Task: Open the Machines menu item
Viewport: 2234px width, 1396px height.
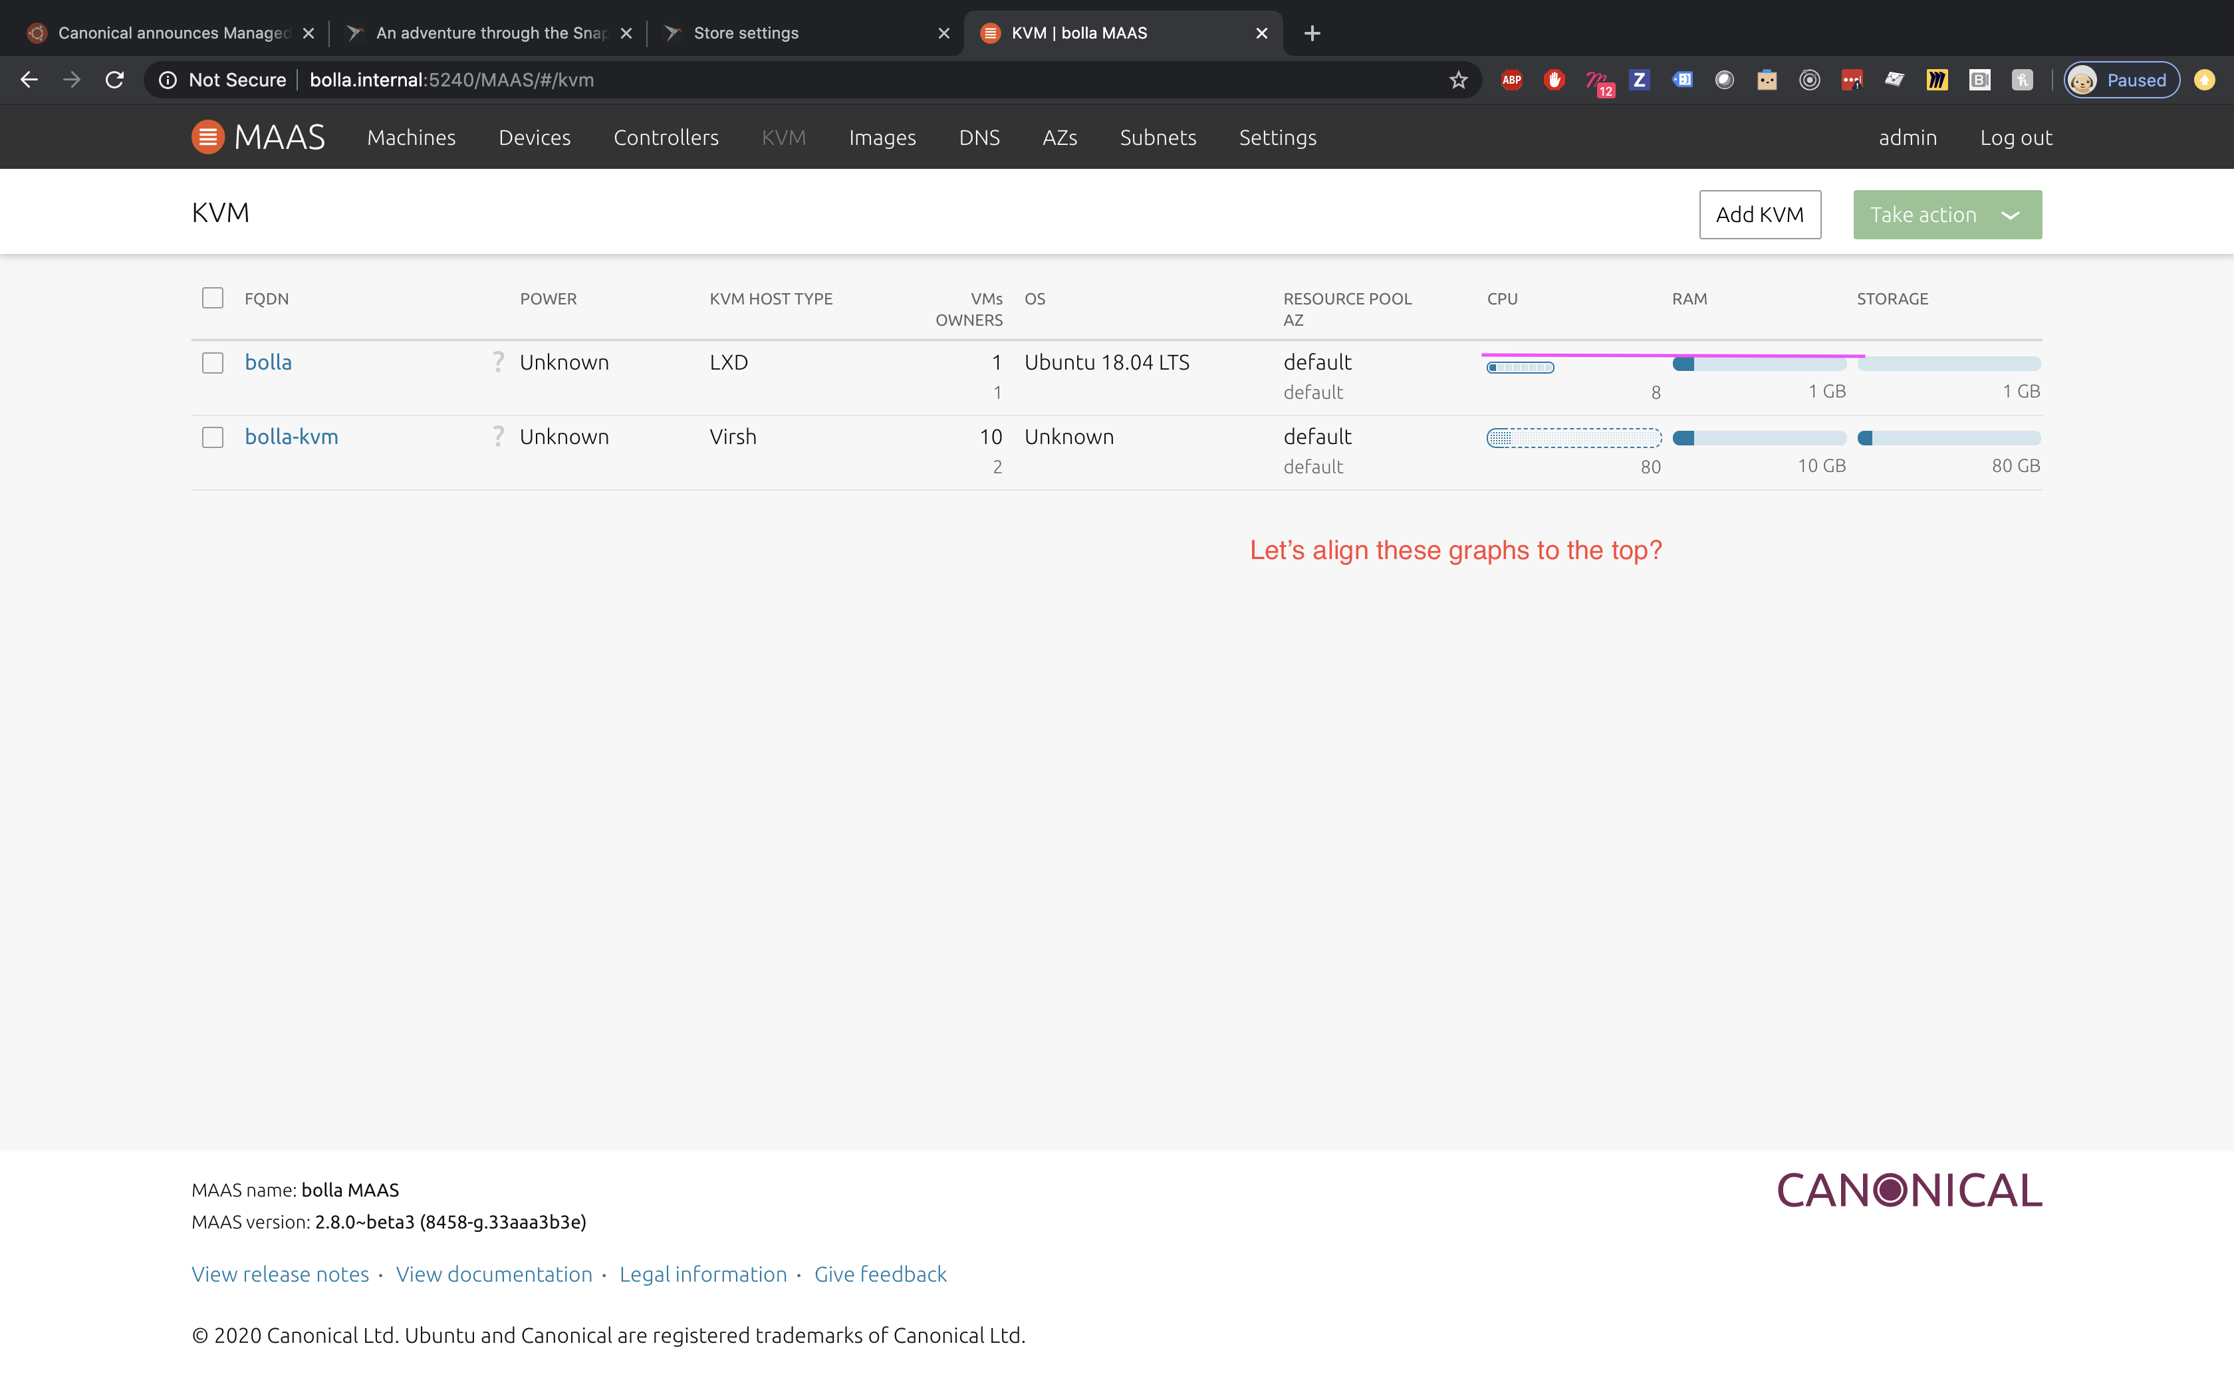Action: click(x=411, y=137)
